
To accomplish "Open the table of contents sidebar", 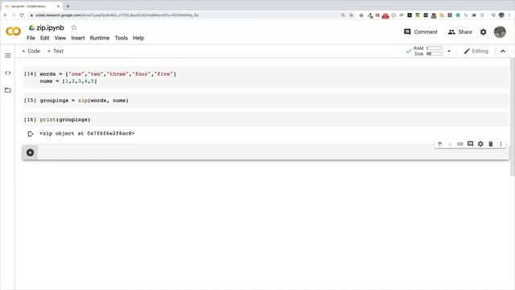I will pyautogui.click(x=7, y=56).
